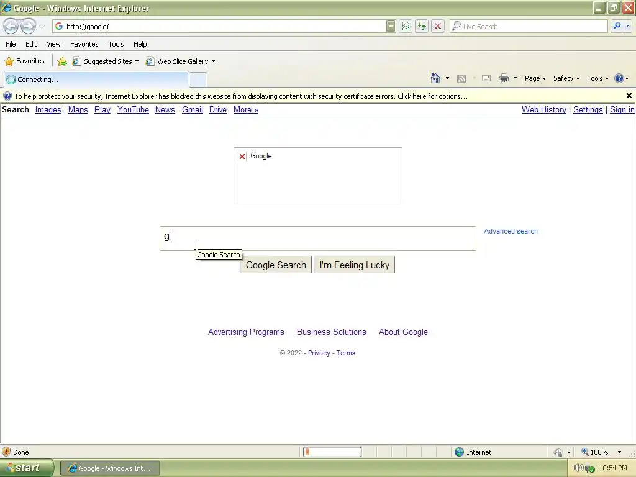
Task: Open Google Images link
Action: pyautogui.click(x=48, y=110)
